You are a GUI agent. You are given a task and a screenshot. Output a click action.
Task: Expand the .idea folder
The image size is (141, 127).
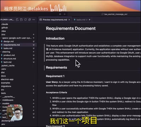click(4, 31)
